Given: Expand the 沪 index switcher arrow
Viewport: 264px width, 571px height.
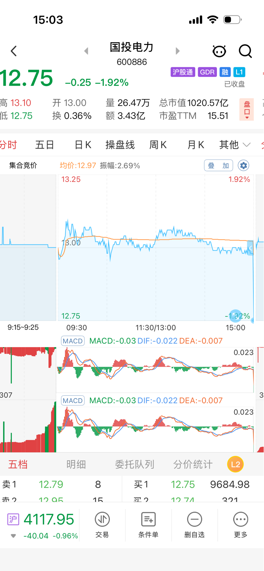Looking at the screenshot, I should 13,536.
